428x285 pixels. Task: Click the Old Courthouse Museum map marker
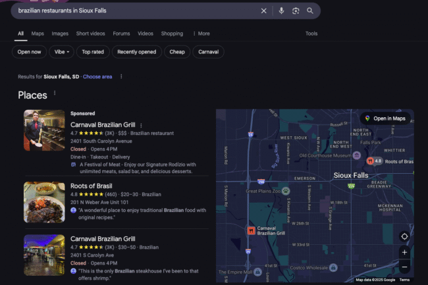(356, 155)
